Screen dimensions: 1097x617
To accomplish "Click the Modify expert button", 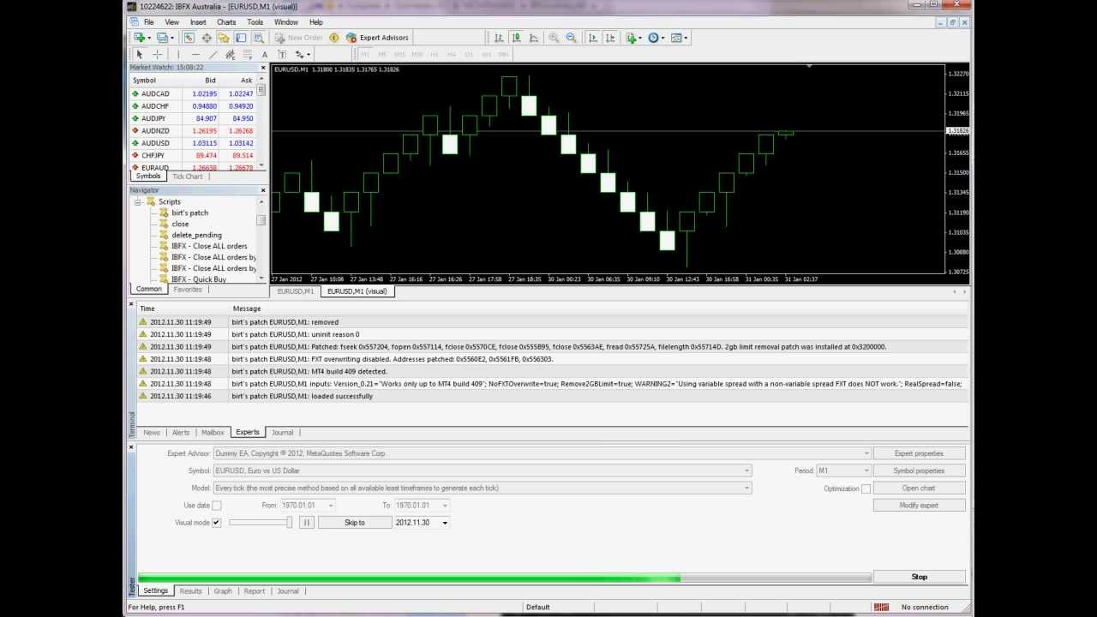I will pos(919,506).
